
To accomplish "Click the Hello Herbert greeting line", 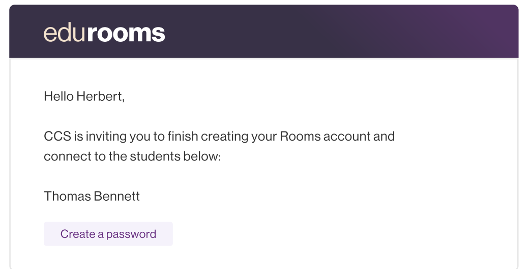I will 84,96.
